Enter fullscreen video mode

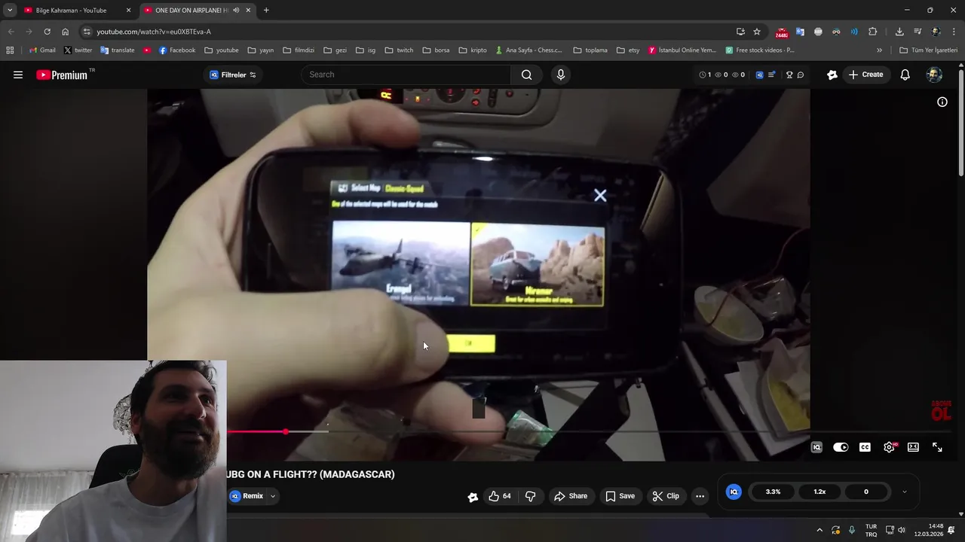coord(937,447)
